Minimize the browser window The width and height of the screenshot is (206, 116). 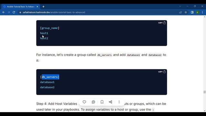[187, 6]
